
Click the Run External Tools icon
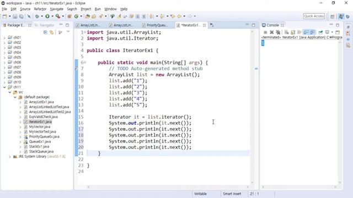(58, 16)
